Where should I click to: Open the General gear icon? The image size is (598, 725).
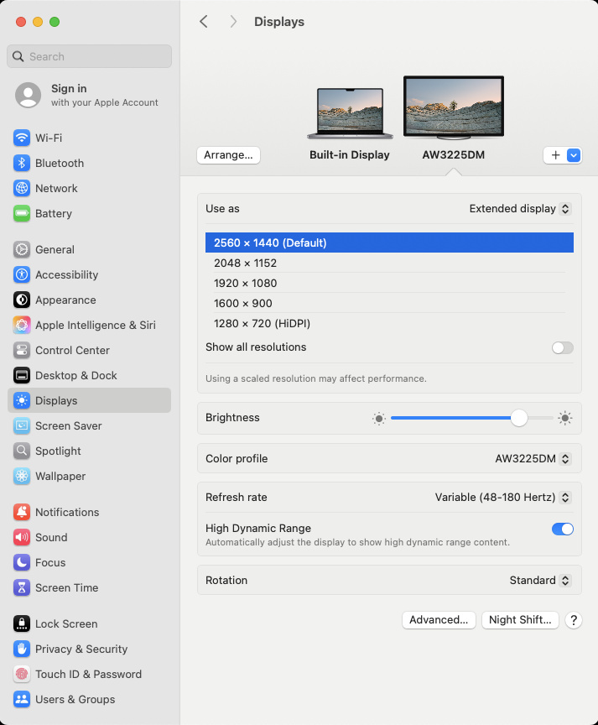tap(22, 250)
